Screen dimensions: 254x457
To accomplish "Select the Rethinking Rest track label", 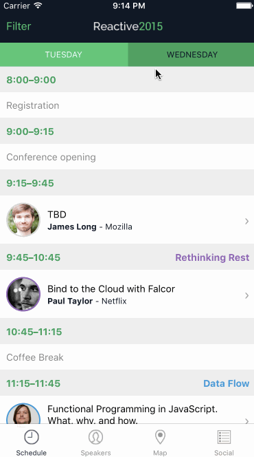I will 212,257.
